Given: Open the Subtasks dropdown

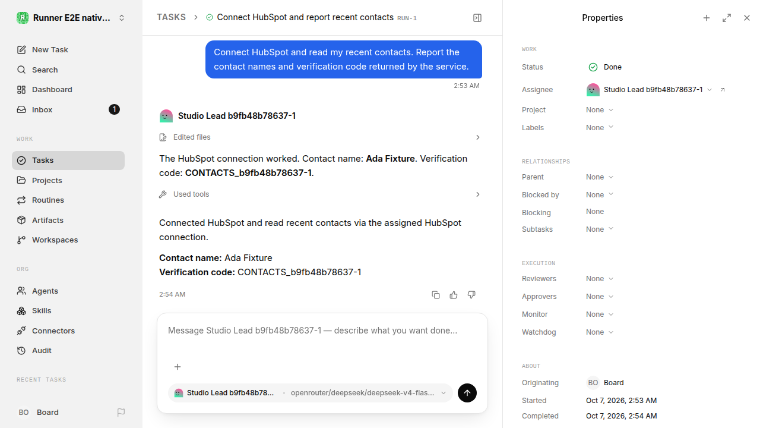Looking at the screenshot, I should point(600,229).
